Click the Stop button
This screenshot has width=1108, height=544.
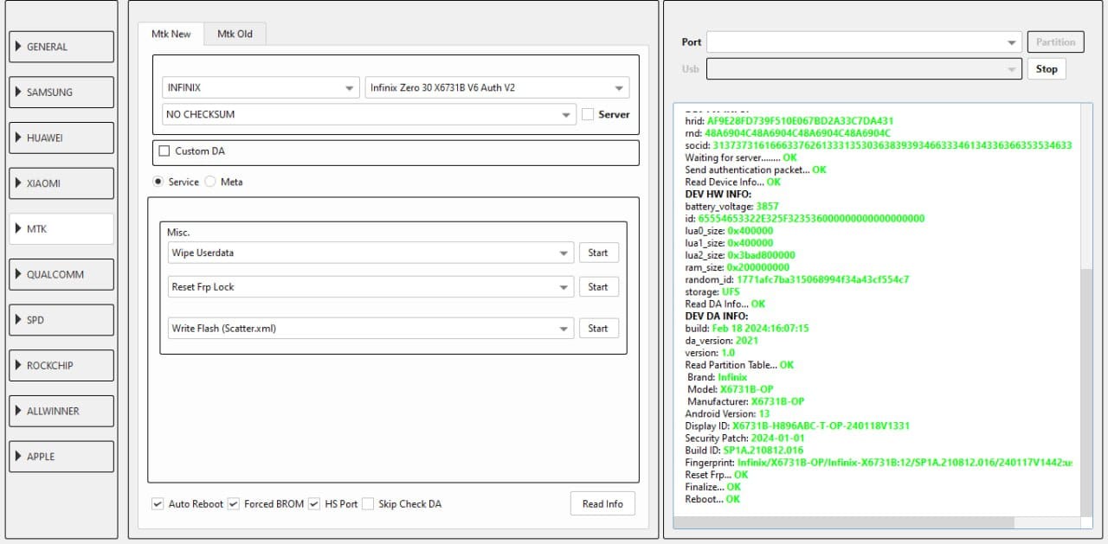(x=1047, y=69)
